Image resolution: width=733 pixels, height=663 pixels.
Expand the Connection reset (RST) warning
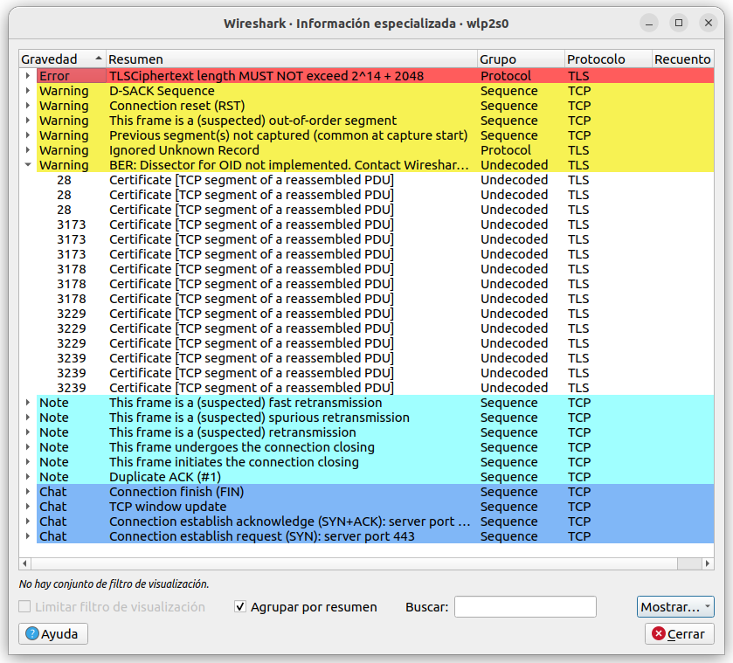point(28,106)
